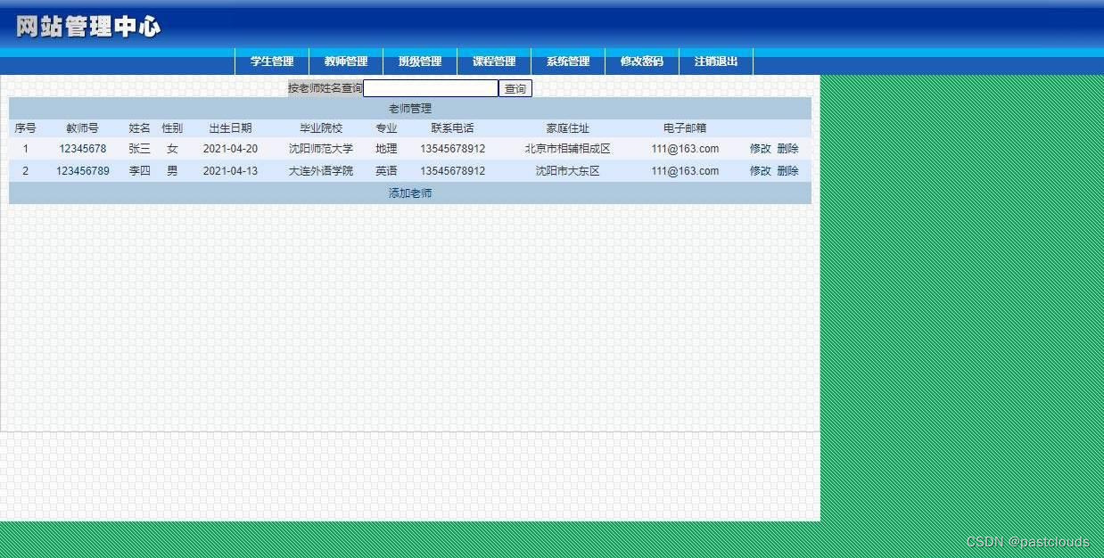The width and height of the screenshot is (1104, 558).
Task: Click the 英语 major cell
Action: (x=386, y=171)
